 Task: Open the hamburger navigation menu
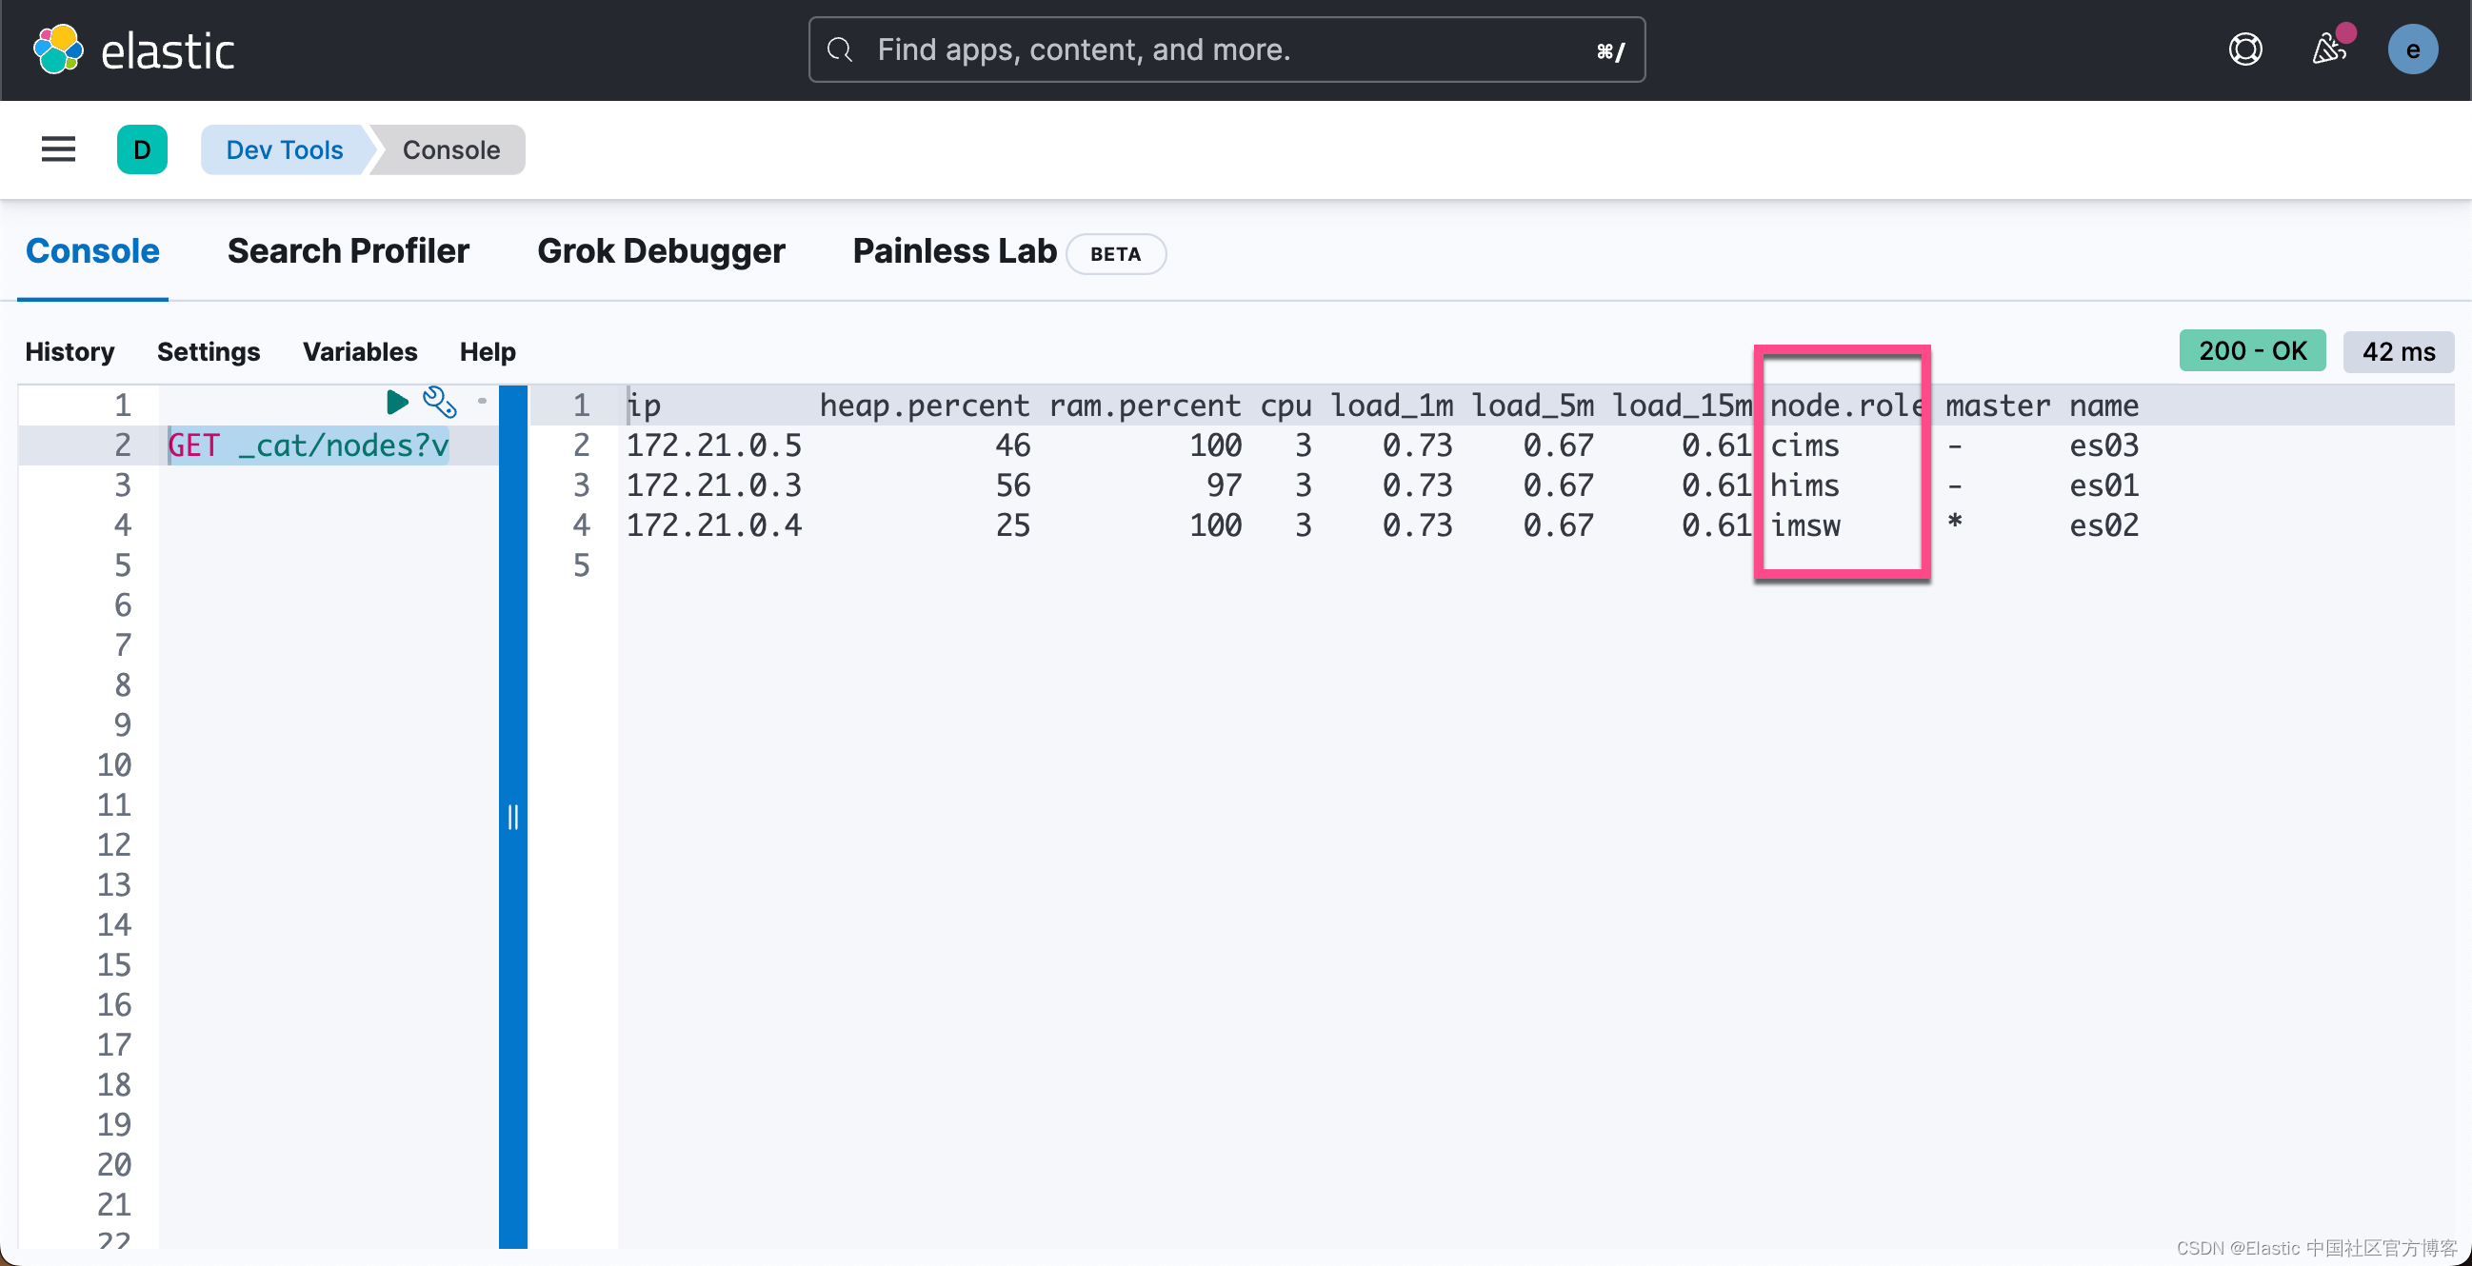[57, 149]
